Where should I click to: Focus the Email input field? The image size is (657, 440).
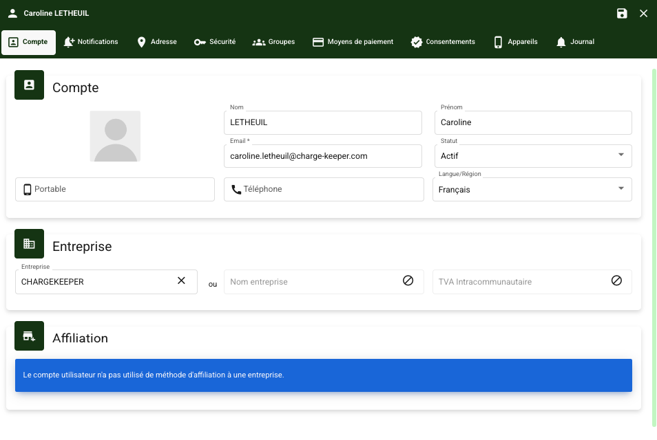[x=322, y=156]
